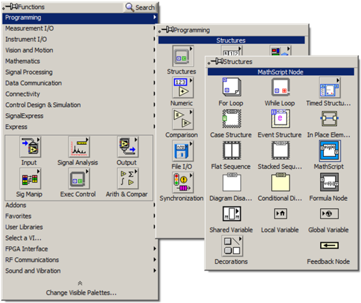The height and width of the screenshot is (303, 361).
Task: Expand the Signal Processing category
Action: coord(80,72)
